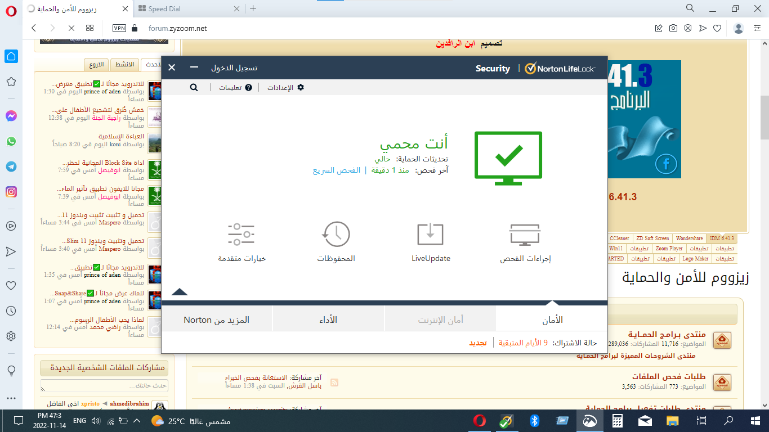
Task: Add page to bookmarks with heart in address bar
Action: point(717,28)
